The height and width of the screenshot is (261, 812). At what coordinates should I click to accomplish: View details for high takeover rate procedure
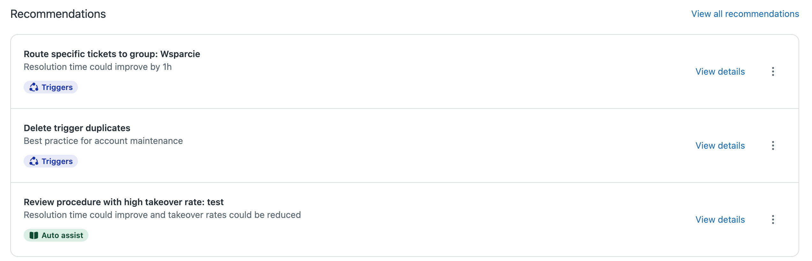point(720,220)
